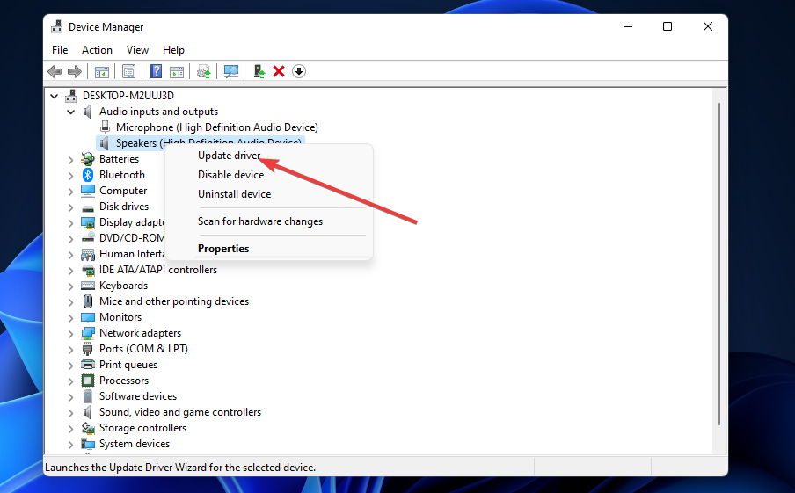Screen dimensions: 795x493
Task: Click the red X uninstall device icon
Action: coord(279,71)
